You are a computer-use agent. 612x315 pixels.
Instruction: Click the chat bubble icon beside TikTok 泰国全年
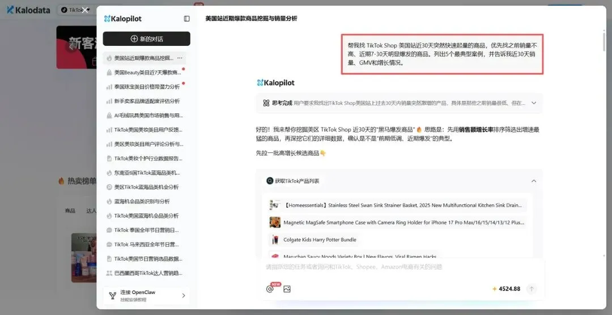109,230
